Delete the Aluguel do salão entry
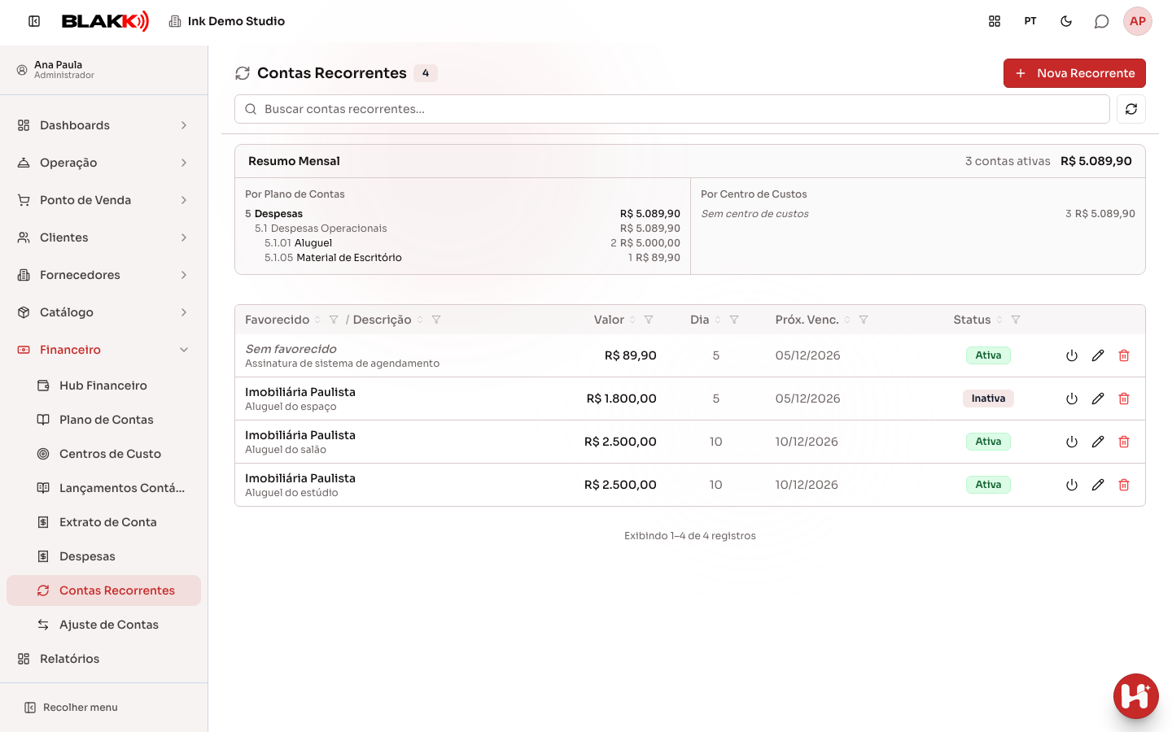This screenshot has height=732, width=1172. (x=1124, y=442)
